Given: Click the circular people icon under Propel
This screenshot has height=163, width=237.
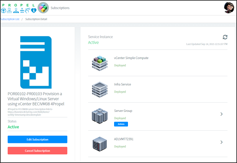Looking at the screenshot, I should pyautogui.click(x=3, y=10).
